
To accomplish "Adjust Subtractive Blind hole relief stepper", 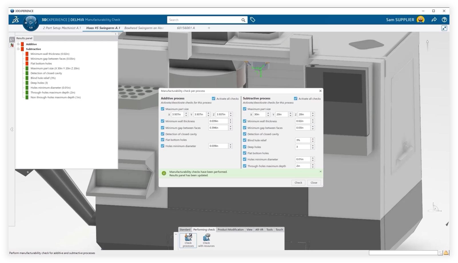I will point(313,140).
